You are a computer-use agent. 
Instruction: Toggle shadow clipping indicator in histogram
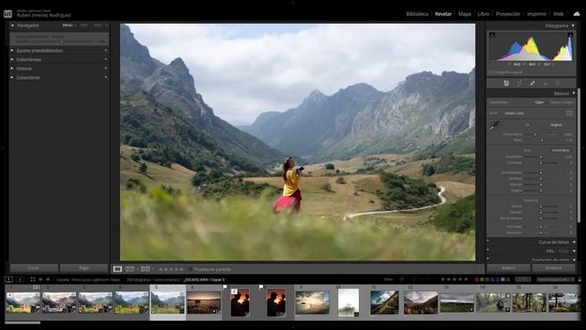(x=493, y=35)
